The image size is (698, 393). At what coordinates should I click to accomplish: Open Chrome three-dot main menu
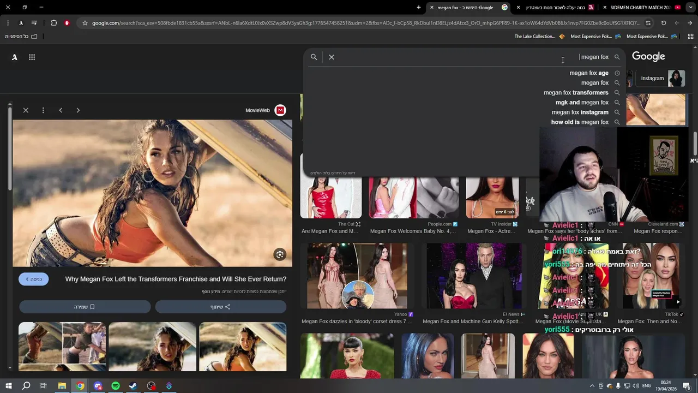point(8,23)
